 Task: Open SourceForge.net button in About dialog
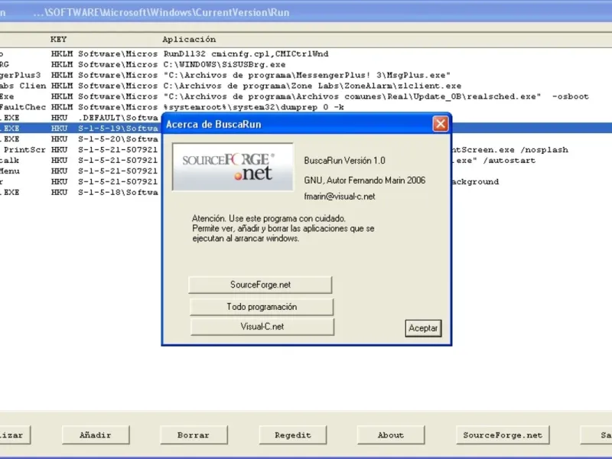260,285
